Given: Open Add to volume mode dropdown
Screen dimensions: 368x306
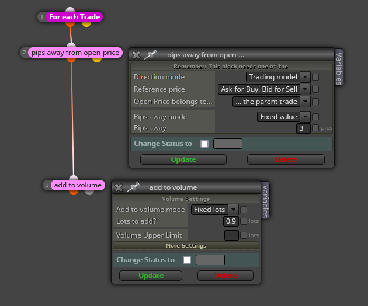Looking at the screenshot, I should (215, 210).
